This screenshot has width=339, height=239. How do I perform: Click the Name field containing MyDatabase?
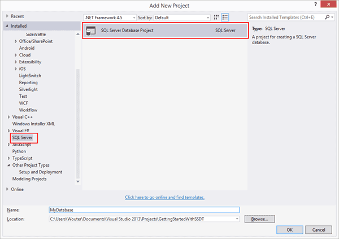point(144,210)
